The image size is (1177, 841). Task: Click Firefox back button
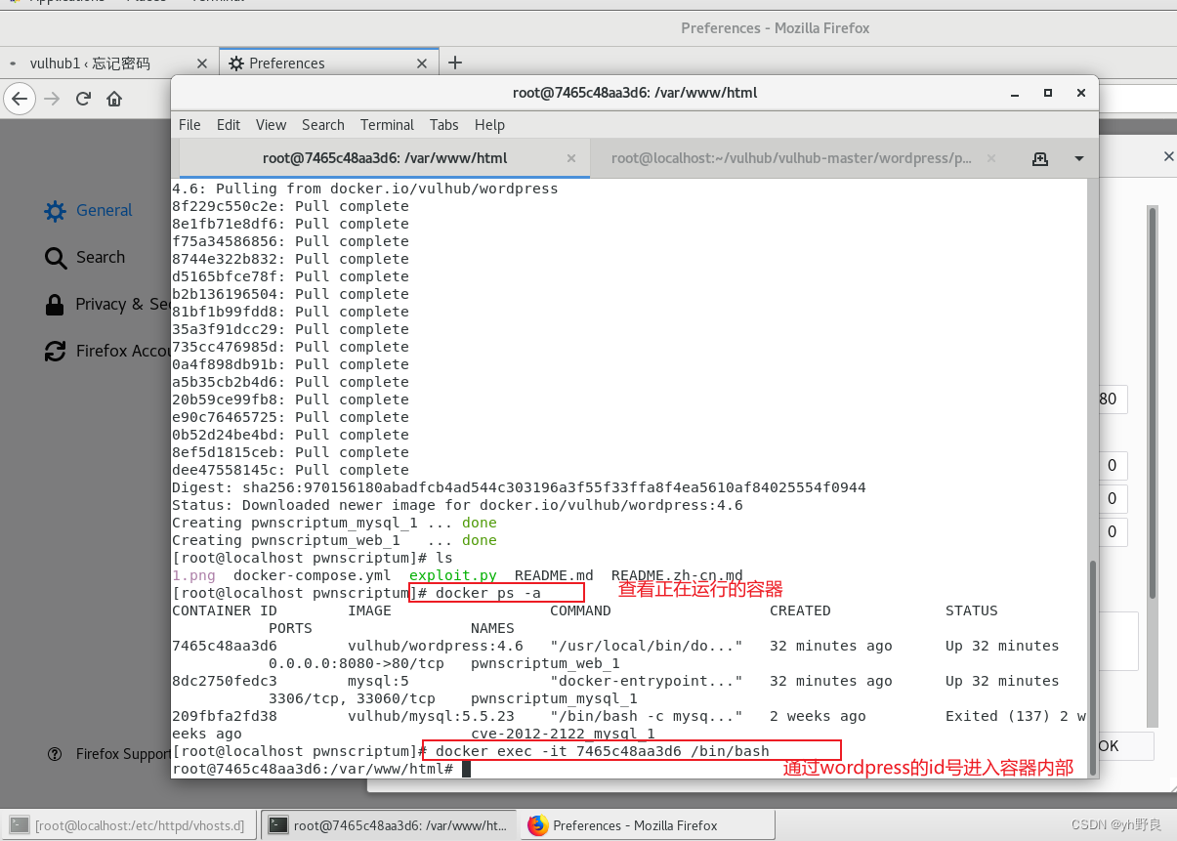[21, 99]
